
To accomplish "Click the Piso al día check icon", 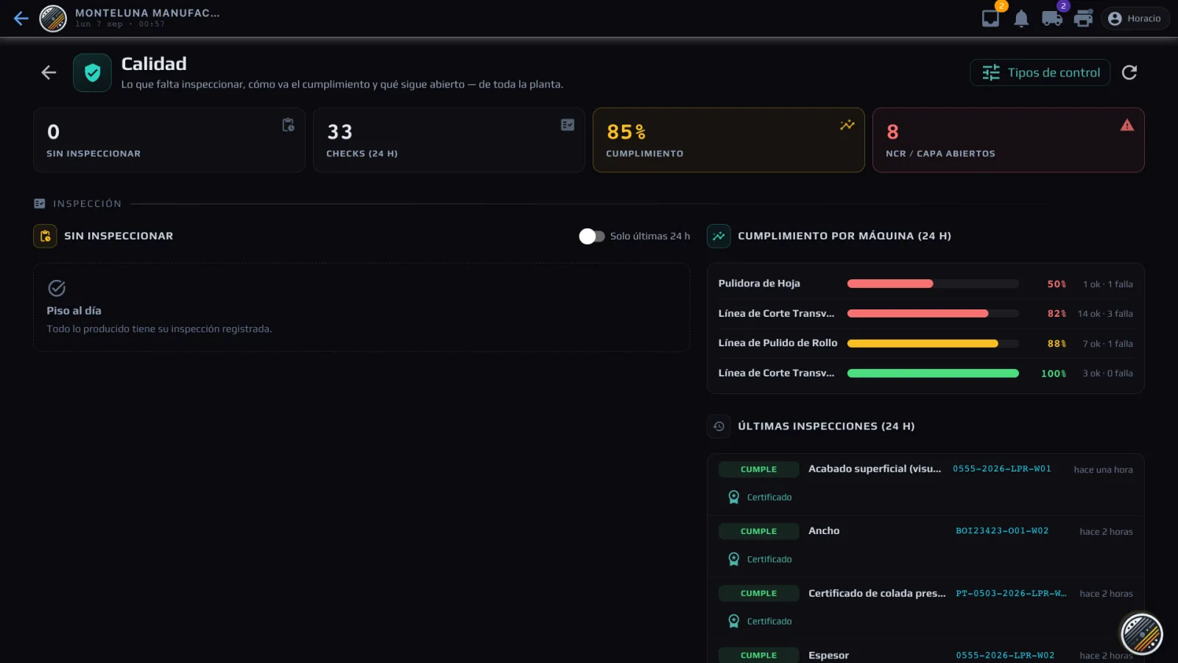I will [x=57, y=288].
